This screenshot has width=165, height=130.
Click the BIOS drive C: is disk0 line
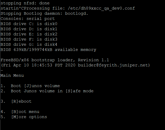click(x=29, y=24)
